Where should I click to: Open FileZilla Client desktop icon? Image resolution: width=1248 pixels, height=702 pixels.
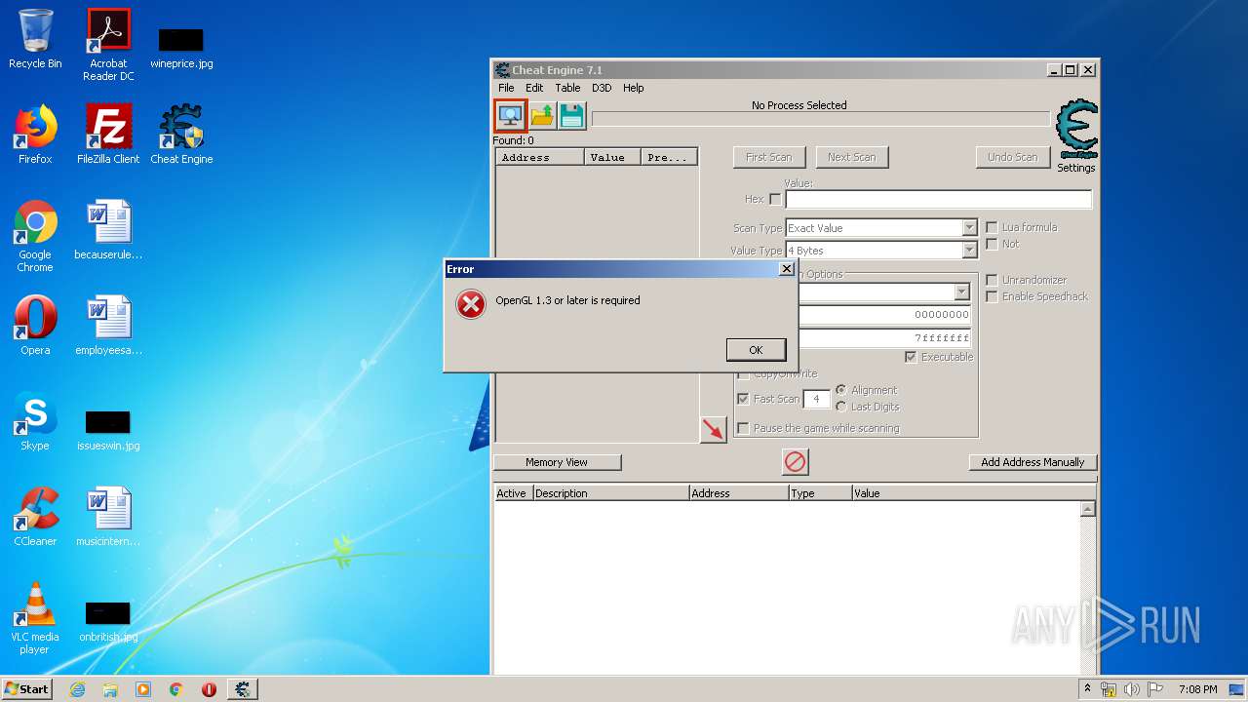coord(108,135)
